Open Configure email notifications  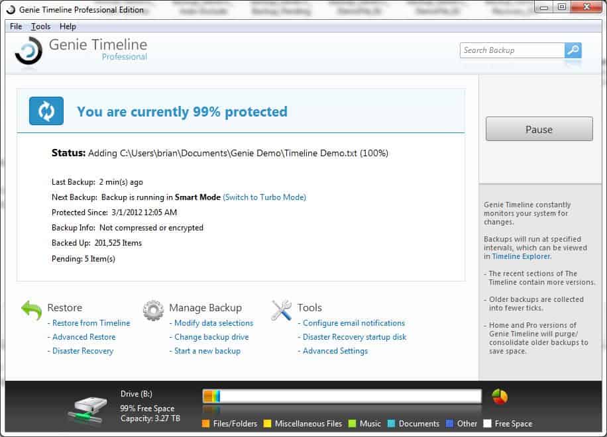click(354, 323)
